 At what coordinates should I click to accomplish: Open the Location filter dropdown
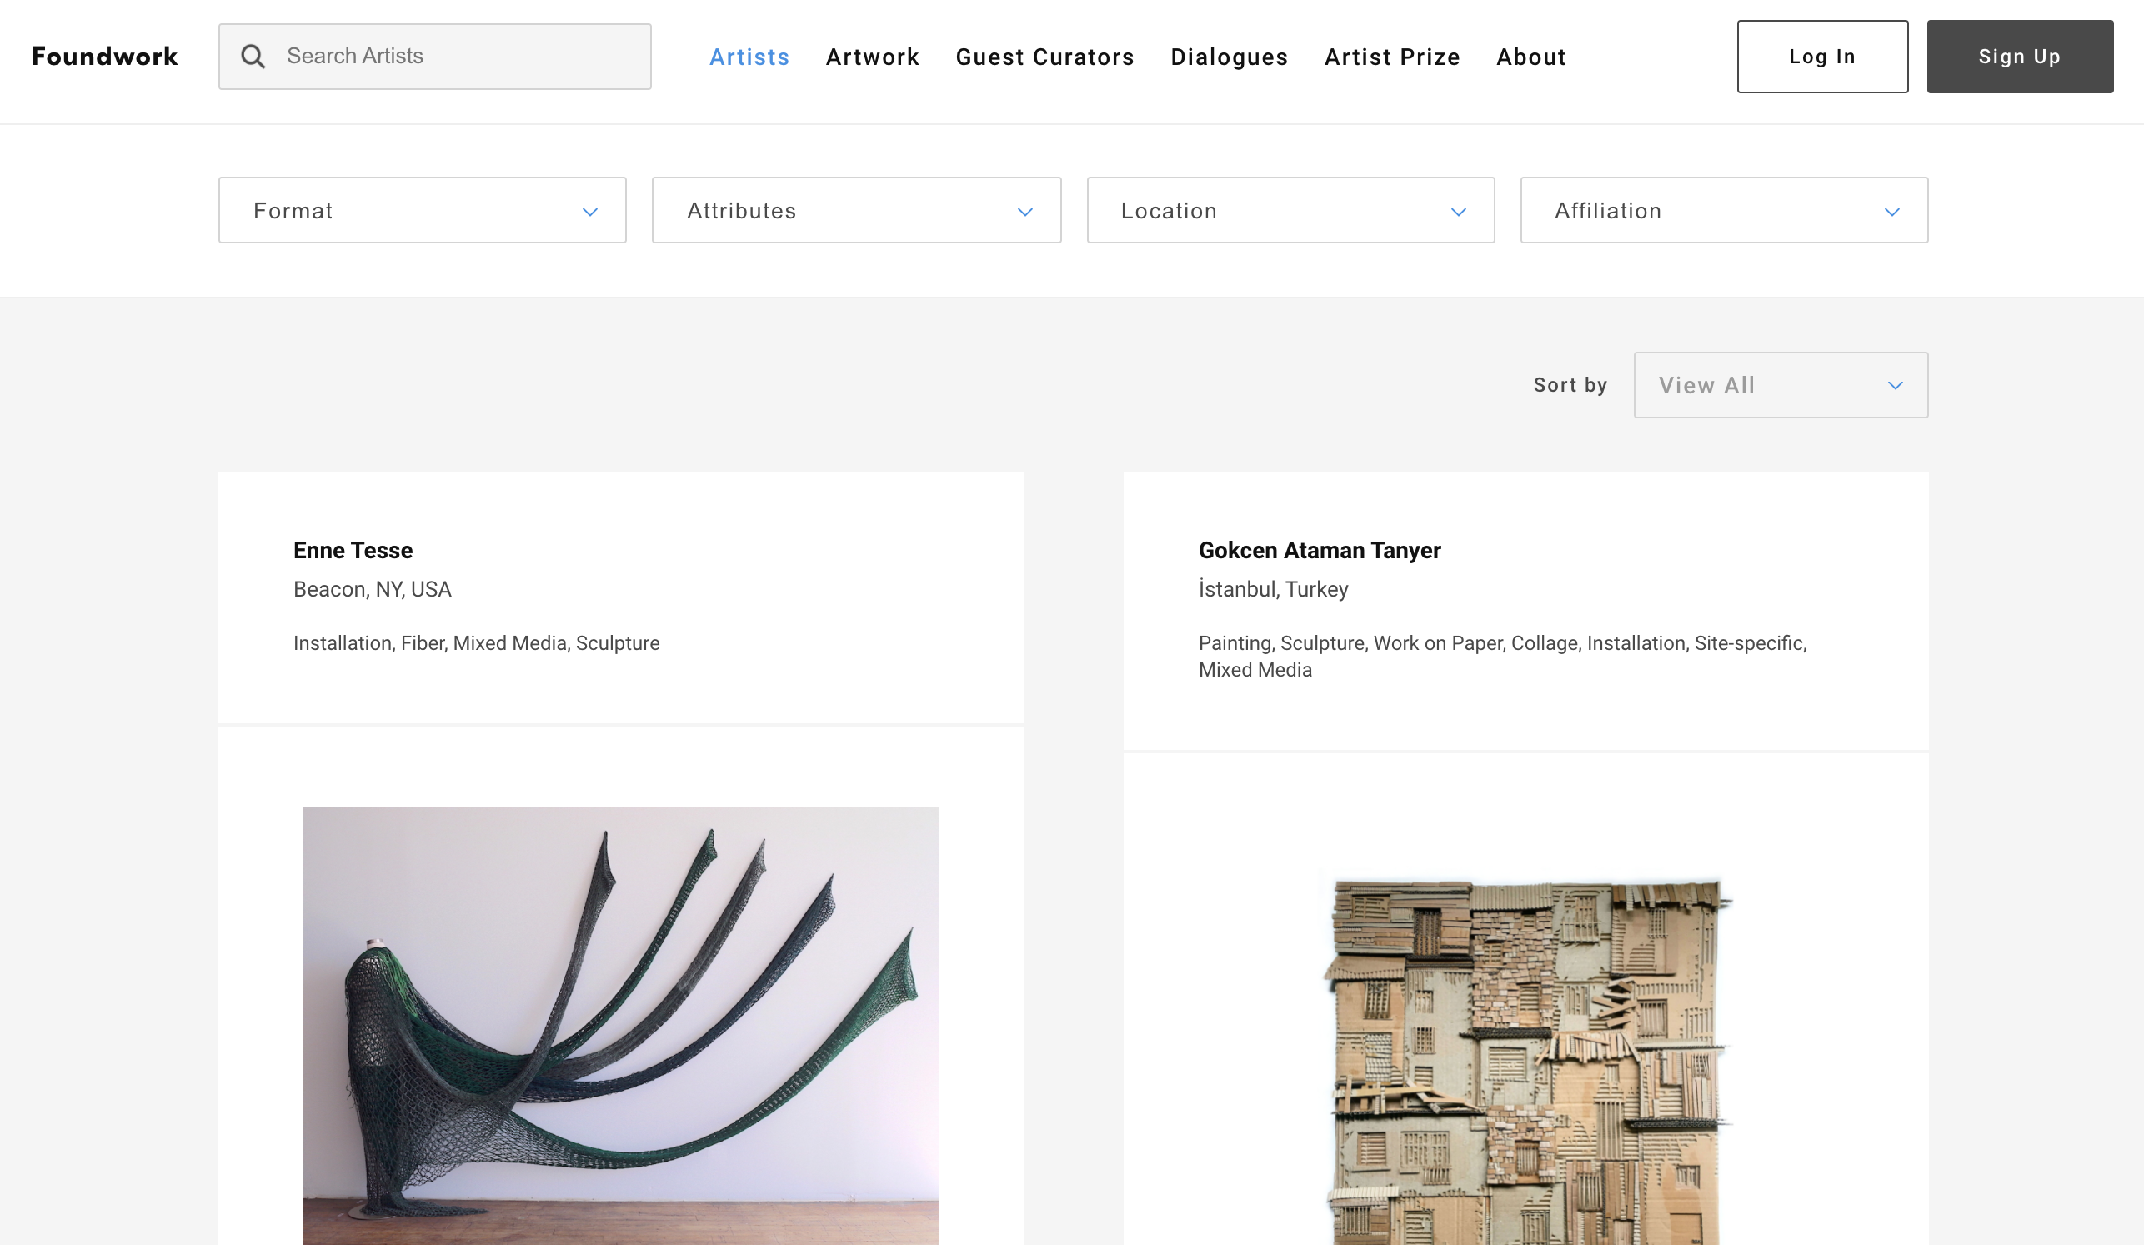1290,210
